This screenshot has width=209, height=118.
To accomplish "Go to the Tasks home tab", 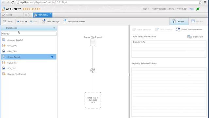I will click(x=7, y=15).
